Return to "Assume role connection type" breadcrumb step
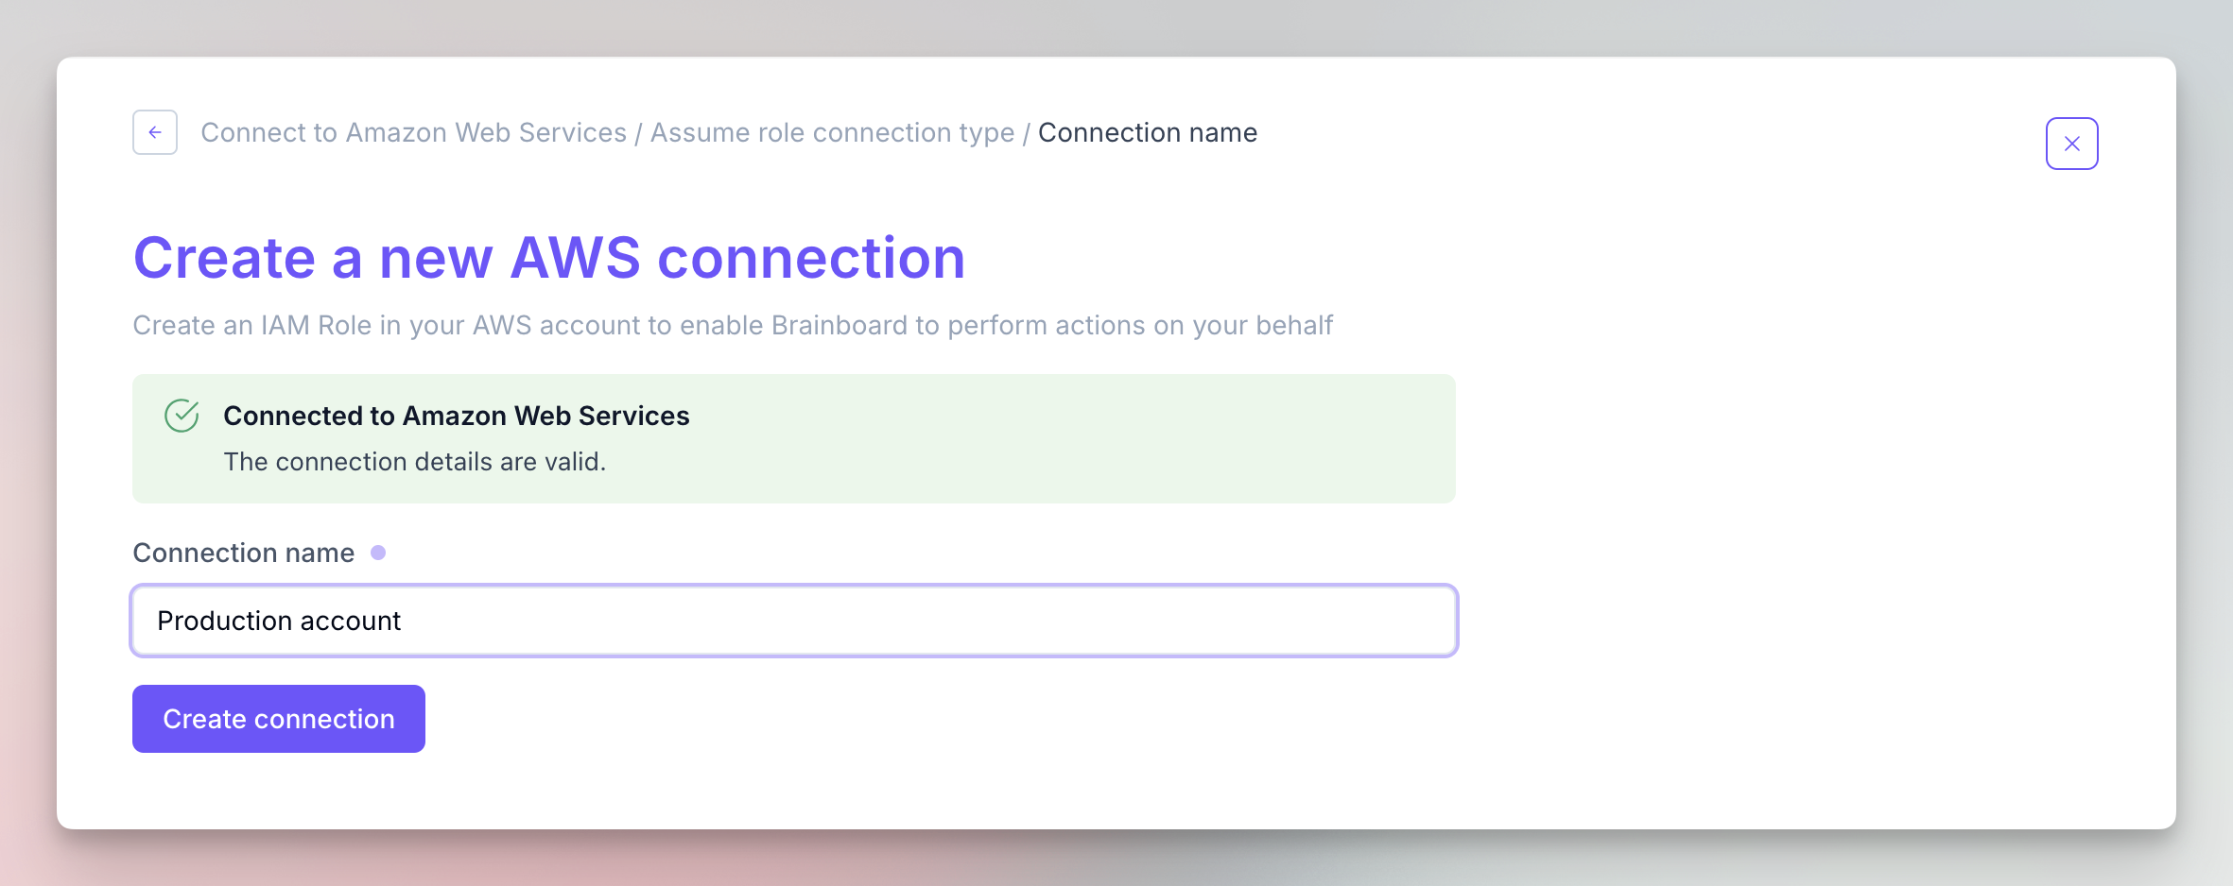Screen dimensions: 2233x886 point(832,132)
